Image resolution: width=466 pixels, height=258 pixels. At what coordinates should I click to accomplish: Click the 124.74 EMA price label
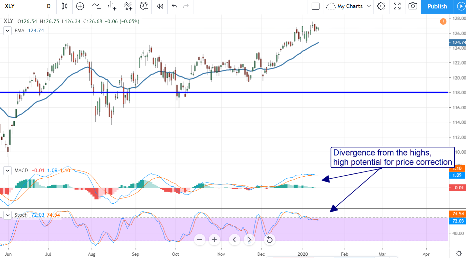[458, 42]
